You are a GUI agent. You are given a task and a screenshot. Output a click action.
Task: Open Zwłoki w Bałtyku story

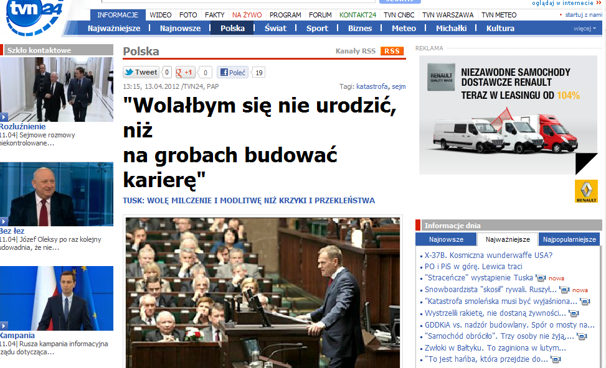pyautogui.click(x=495, y=348)
